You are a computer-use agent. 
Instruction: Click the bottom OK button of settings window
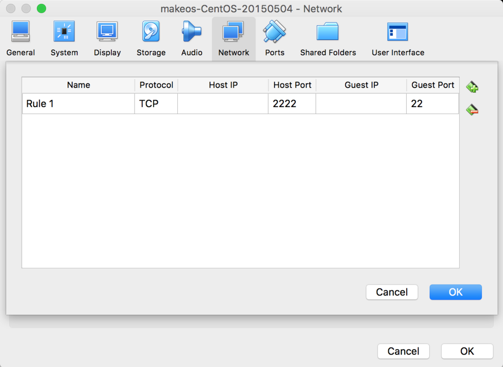pyautogui.click(x=467, y=351)
